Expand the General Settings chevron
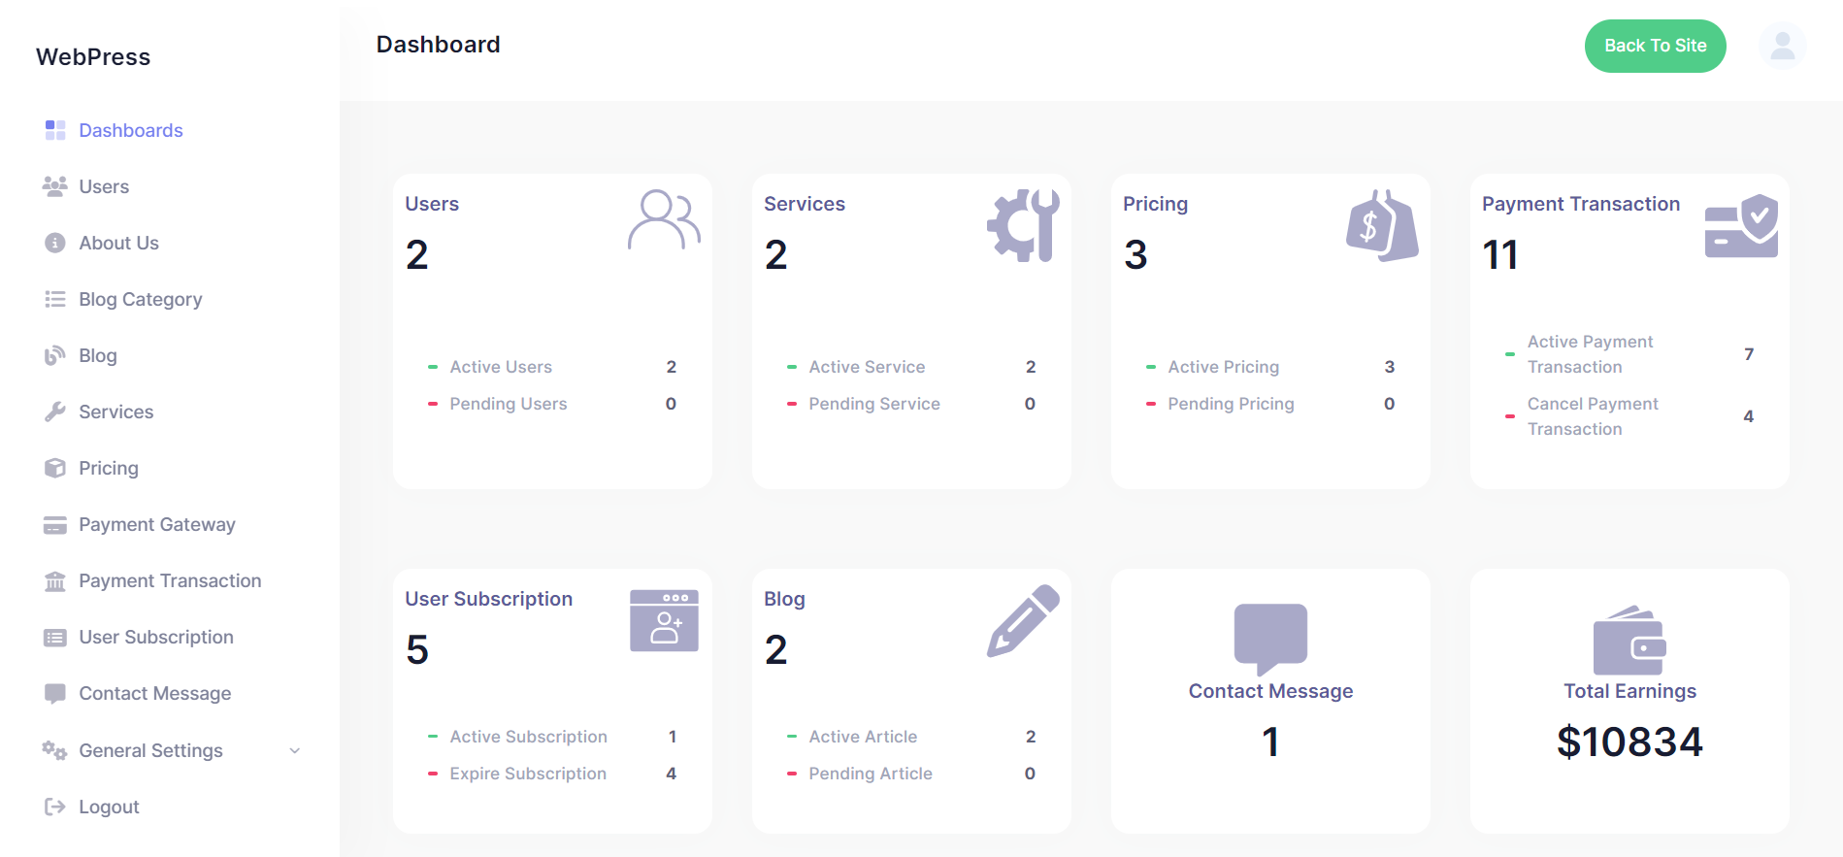Image resolution: width=1843 pixels, height=857 pixels. click(295, 750)
